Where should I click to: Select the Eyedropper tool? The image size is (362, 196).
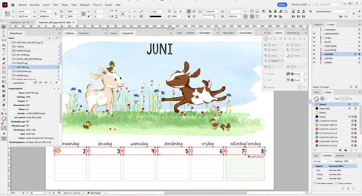tap(4, 100)
